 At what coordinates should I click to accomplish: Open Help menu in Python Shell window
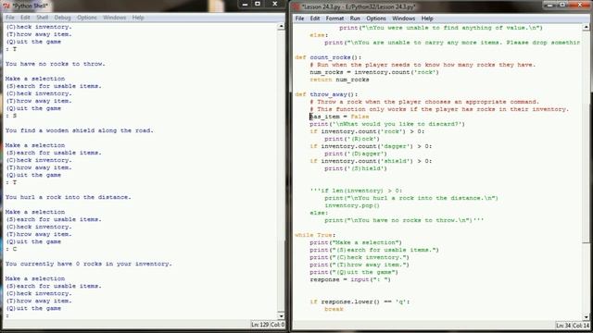(138, 18)
